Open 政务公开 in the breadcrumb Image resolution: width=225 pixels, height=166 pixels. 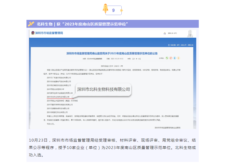(x=184, y=45)
